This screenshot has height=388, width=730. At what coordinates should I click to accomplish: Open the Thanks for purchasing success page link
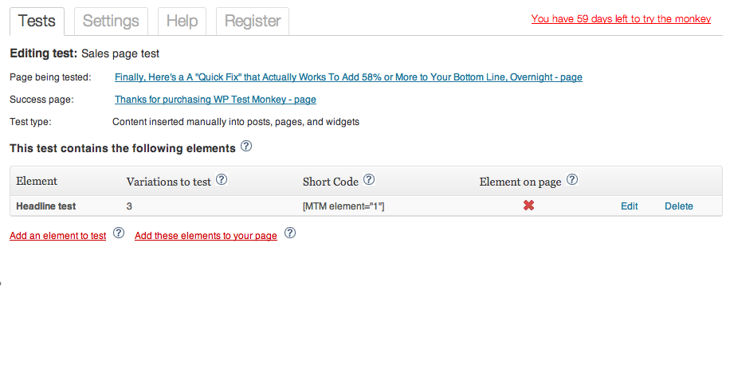pyautogui.click(x=215, y=100)
